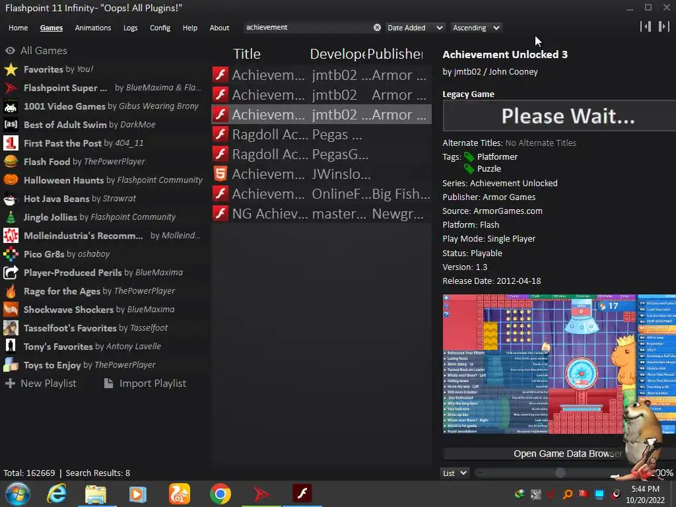Click the Flashpoint Super playlist arrow icon
The height and width of the screenshot is (507, 676).
pyautogui.click(x=11, y=88)
